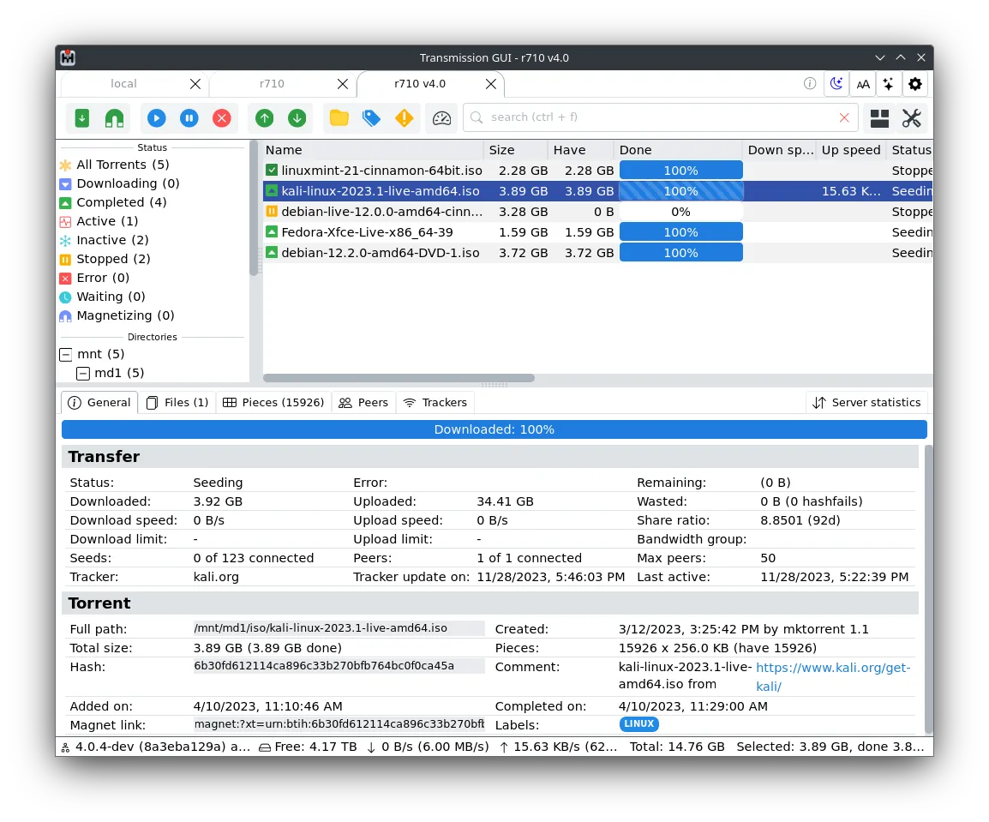Screen dimensions: 989x822
Task: Collapse the md1 directory node
Action: click(83, 373)
